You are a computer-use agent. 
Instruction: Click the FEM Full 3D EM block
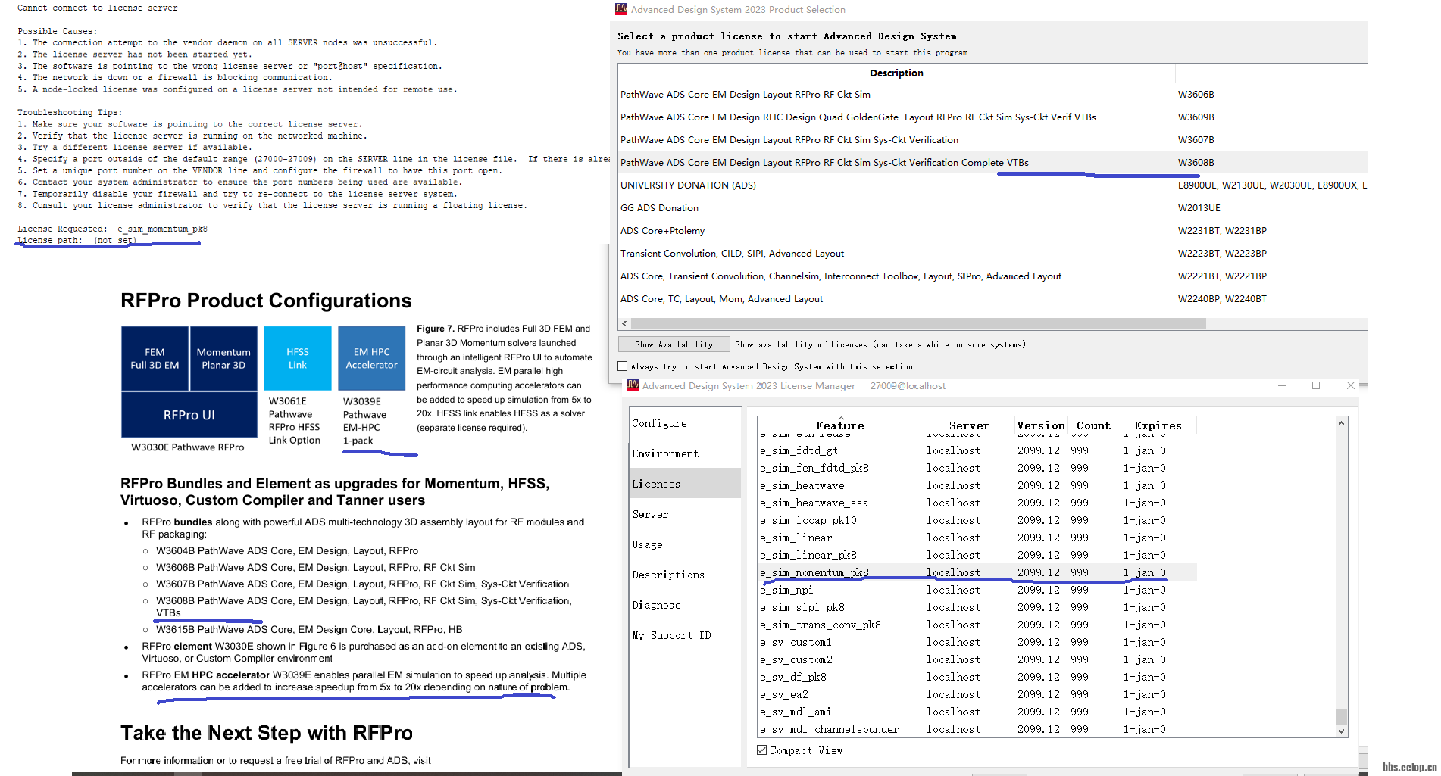155,358
